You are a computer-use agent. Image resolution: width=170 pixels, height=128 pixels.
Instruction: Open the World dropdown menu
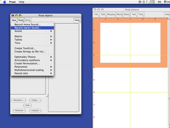[119, 14]
